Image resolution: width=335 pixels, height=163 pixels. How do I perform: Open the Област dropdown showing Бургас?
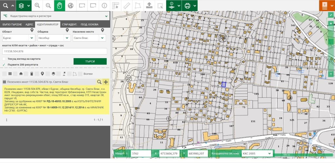coord(18,38)
